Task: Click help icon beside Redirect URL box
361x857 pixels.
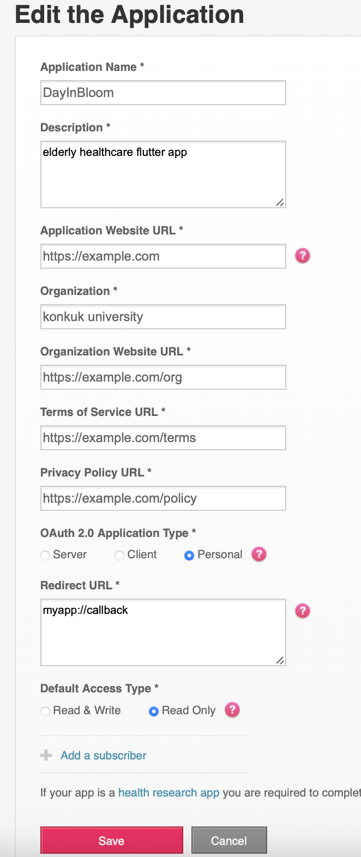Action: coord(303,611)
